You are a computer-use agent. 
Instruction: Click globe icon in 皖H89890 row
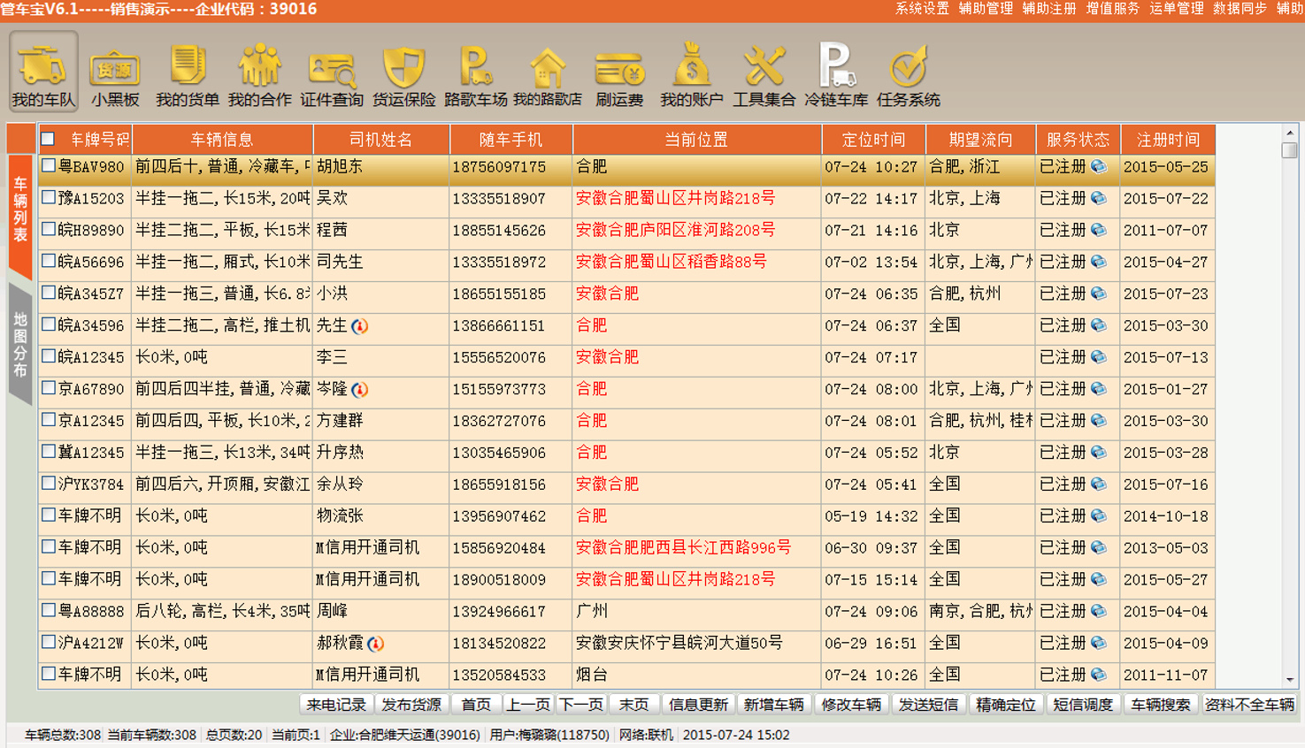pos(1098,230)
